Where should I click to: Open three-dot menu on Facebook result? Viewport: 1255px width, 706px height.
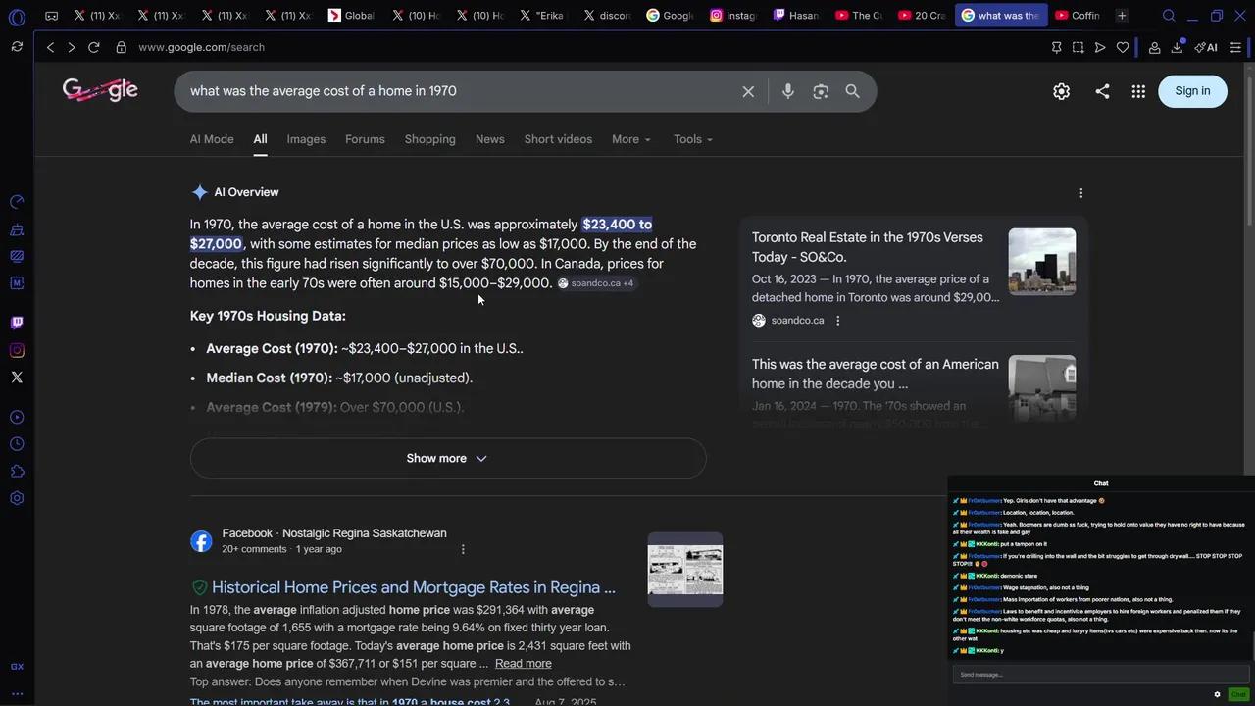tap(463, 549)
